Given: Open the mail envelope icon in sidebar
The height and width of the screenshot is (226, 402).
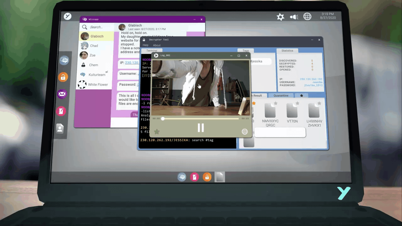Looking at the screenshot, I should 62,94.
